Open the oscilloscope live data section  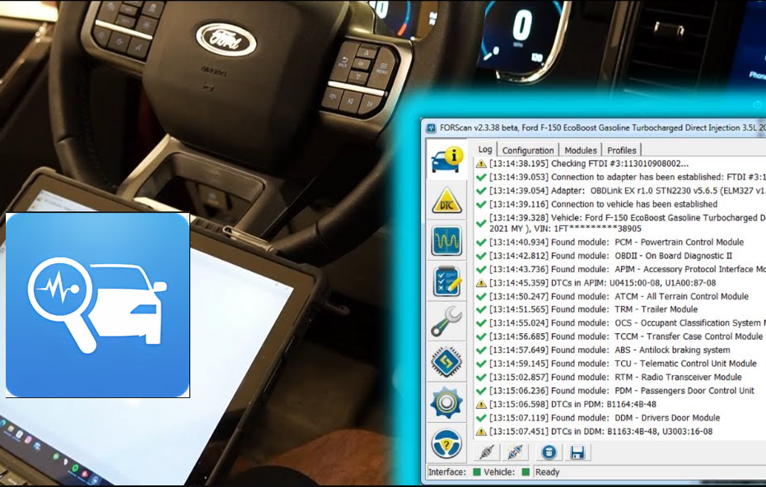click(446, 240)
